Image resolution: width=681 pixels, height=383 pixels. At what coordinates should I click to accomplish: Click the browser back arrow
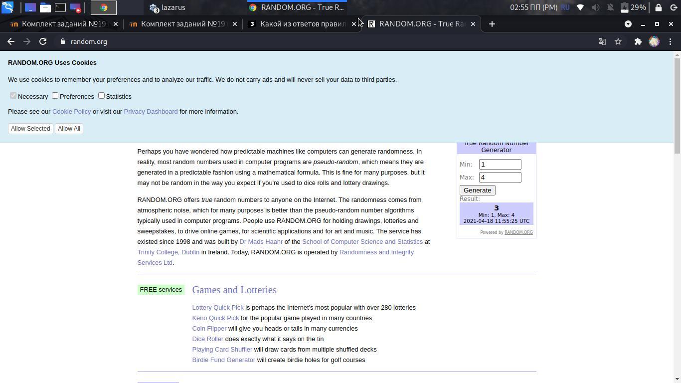click(x=11, y=41)
